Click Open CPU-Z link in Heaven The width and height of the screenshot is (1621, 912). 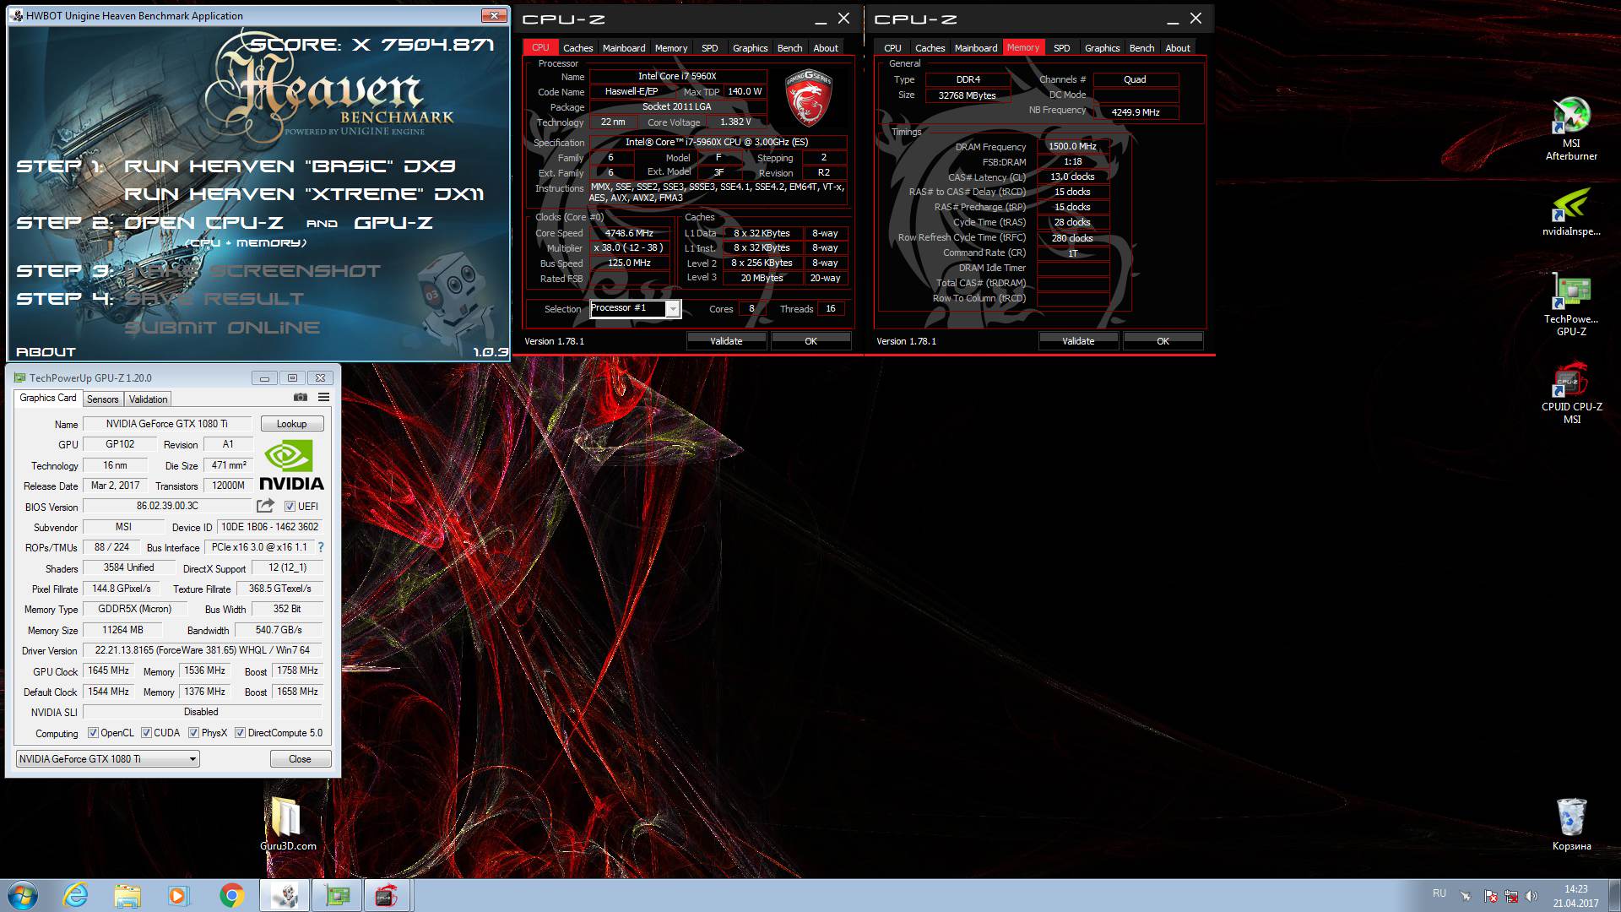(x=203, y=223)
